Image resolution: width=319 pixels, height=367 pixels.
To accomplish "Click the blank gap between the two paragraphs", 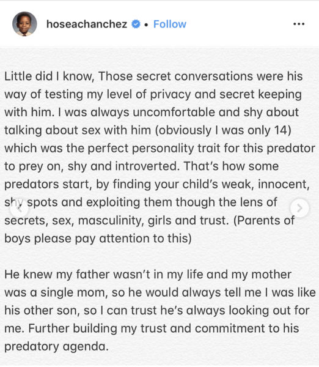I will click(159, 256).
